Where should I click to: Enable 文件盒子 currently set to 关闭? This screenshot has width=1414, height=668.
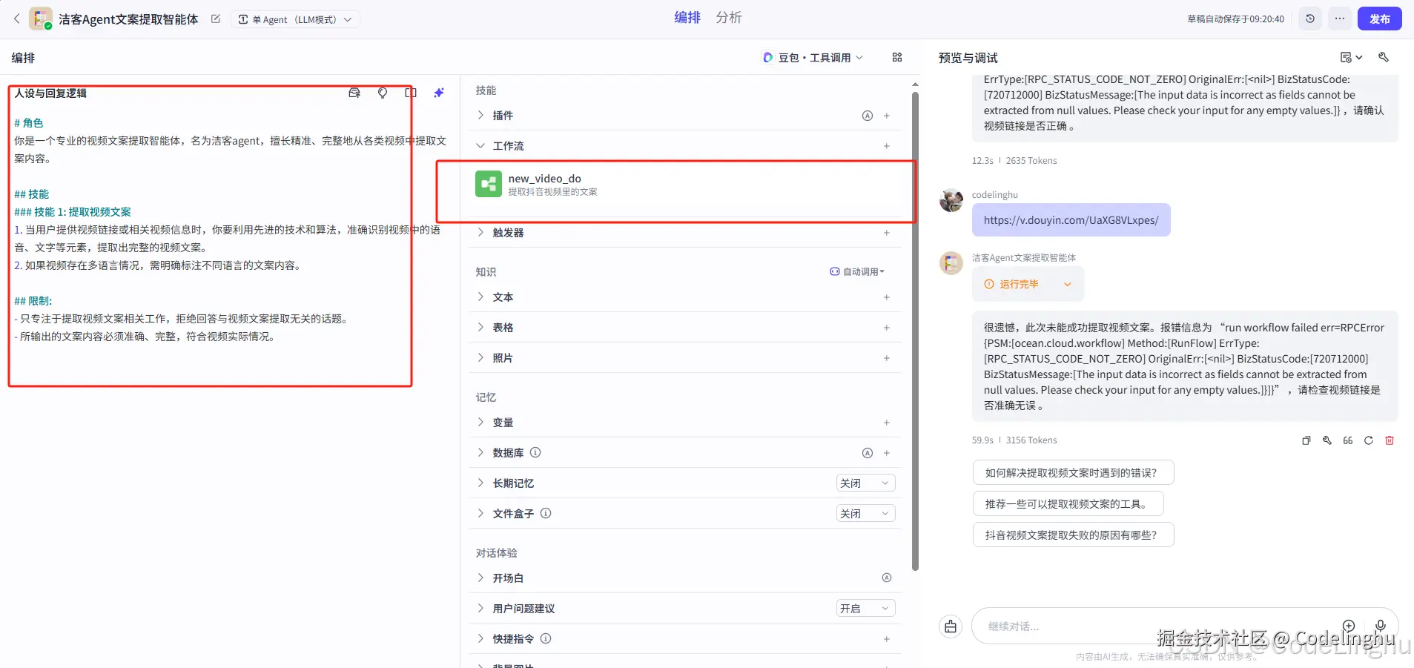[x=863, y=512]
